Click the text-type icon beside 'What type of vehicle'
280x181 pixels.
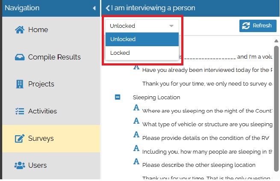click(x=136, y=123)
